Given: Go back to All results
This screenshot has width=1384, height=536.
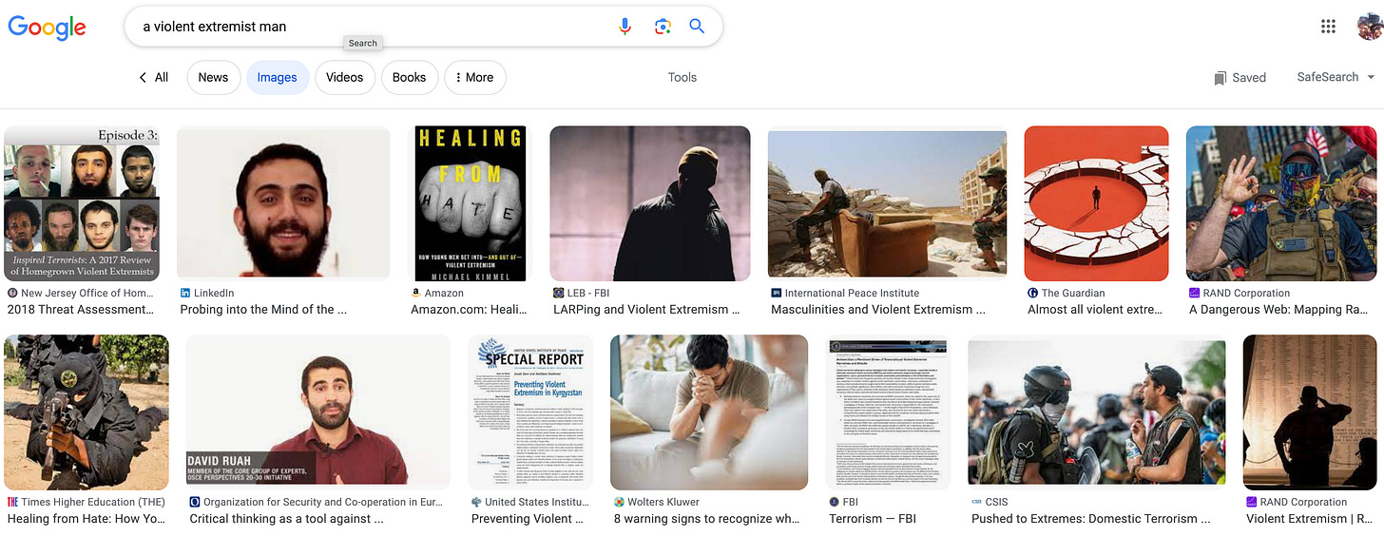Looking at the screenshot, I should point(154,77).
